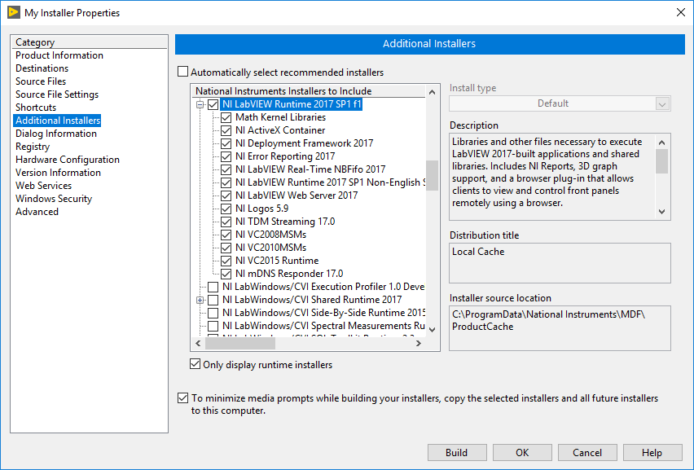Uncheck NI ActiveX Container
Image resolution: width=694 pixels, height=470 pixels.
tap(226, 130)
